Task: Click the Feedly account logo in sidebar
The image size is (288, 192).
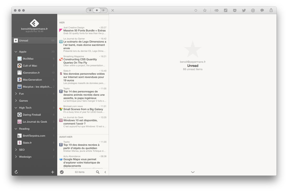Action: pyautogui.click(x=34, y=23)
